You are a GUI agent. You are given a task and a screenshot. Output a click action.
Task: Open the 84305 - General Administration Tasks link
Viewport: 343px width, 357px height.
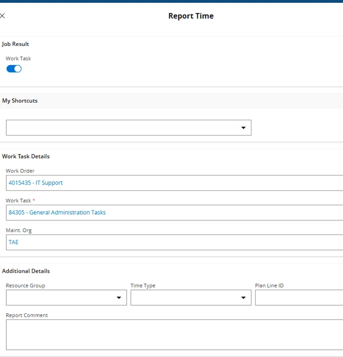(x=57, y=212)
